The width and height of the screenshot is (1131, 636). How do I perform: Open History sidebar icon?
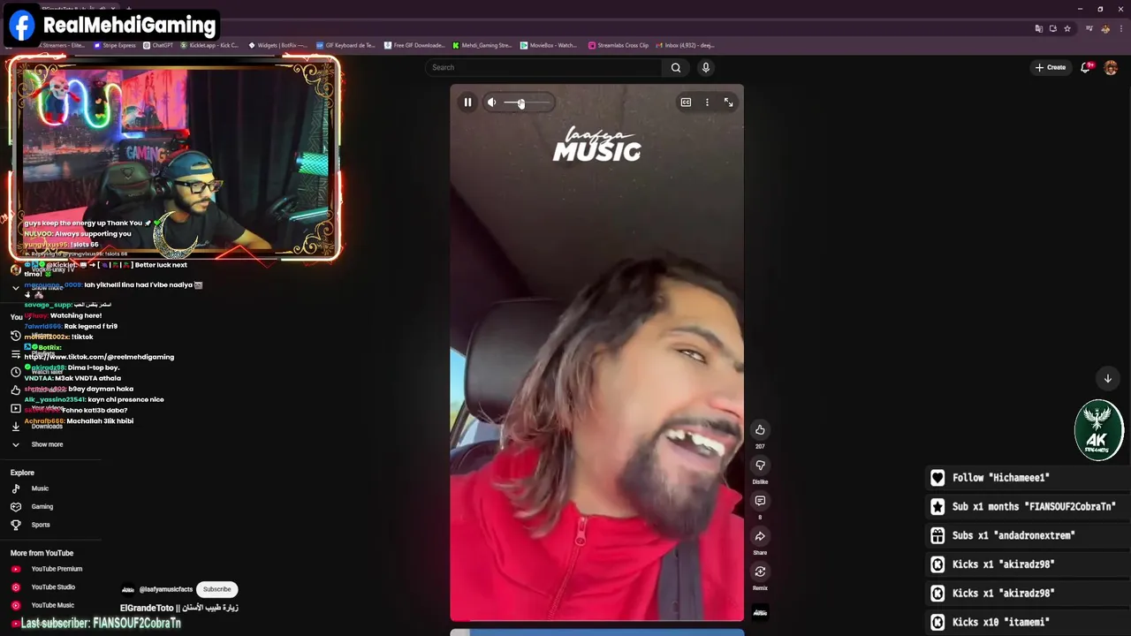click(x=15, y=336)
